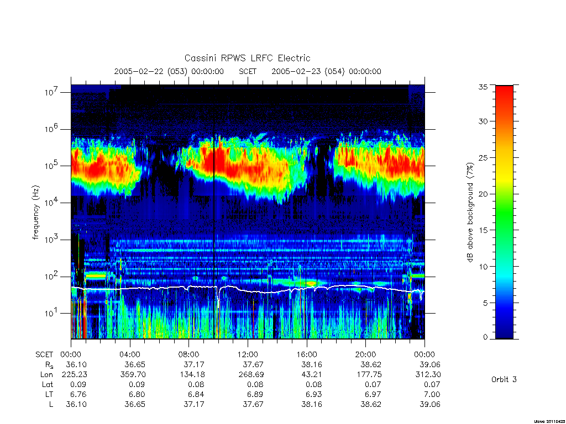Click the Rs value '36.65'
The width and height of the screenshot is (566, 424).
135,364
